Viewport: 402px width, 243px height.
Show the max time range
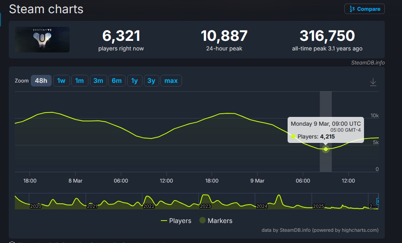click(171, 81)
